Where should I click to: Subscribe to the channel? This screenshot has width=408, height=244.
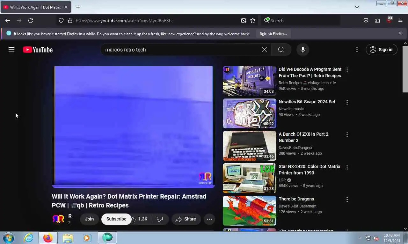116,219
